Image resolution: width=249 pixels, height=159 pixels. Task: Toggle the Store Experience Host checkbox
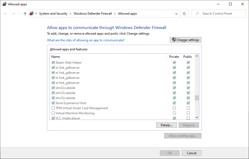click(x=53, y=103)
